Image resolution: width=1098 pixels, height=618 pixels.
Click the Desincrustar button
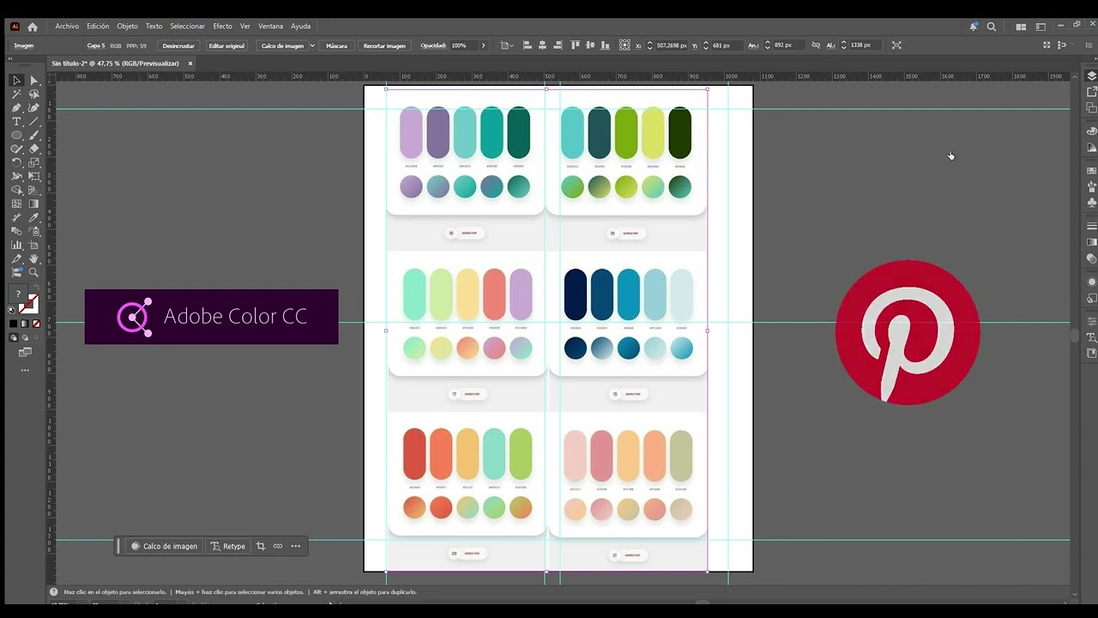coord(178,45)
